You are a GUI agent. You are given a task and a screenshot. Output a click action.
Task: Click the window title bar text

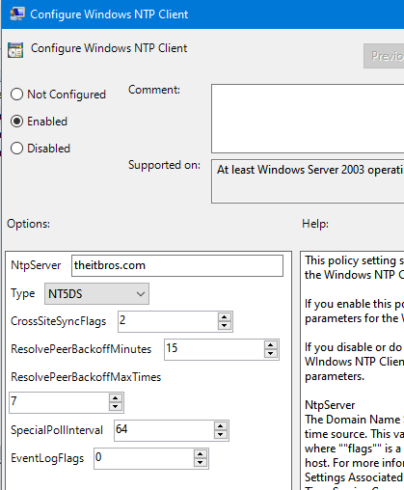[109, 14]
